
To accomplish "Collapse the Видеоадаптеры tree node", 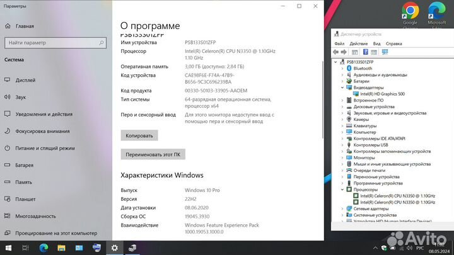I will point(342,88).
